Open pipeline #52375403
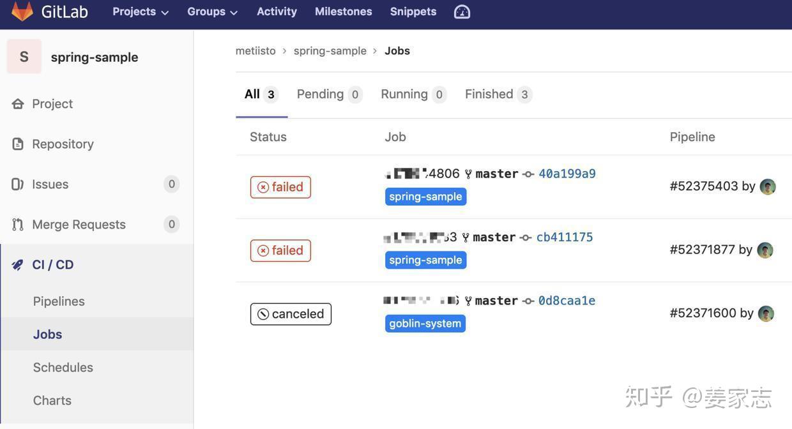792x429 pixels. pyautogui.click(x=703, y=185)
